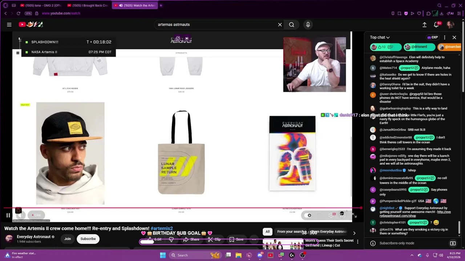Image resolution: width=465 pixels, height=261 pixels.
Task: Click the Astro sticker pack product
Action: pos(292,153)
